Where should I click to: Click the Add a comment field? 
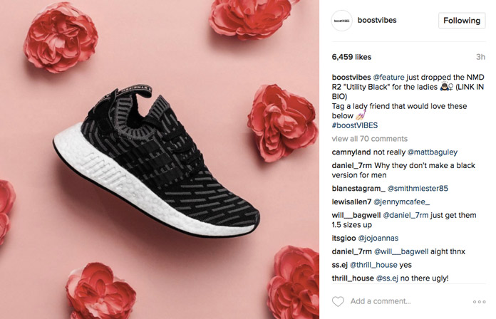pyautogui.click(x=408, y=301)
